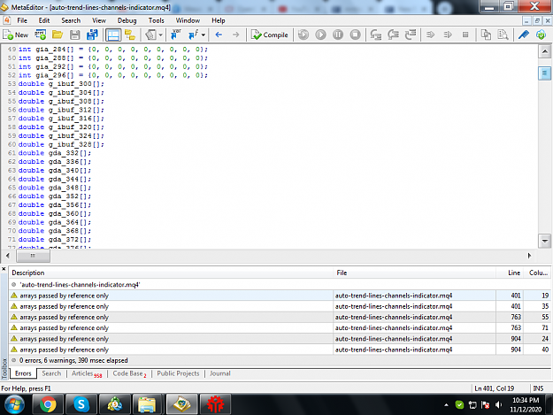Click the first profiling arrow icon

430,35
